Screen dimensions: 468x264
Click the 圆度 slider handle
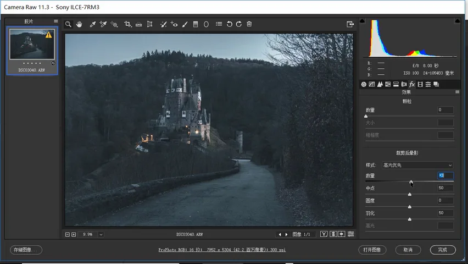tap(410, 207)
